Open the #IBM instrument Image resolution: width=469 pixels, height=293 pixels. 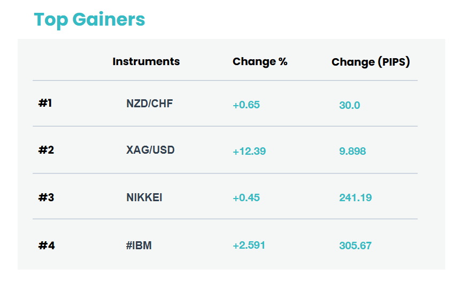139,246
